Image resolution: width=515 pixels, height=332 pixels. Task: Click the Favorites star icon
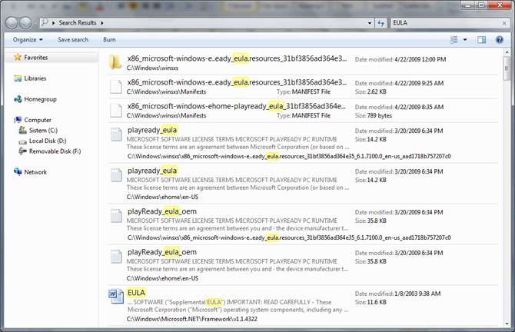pos(18,57)
